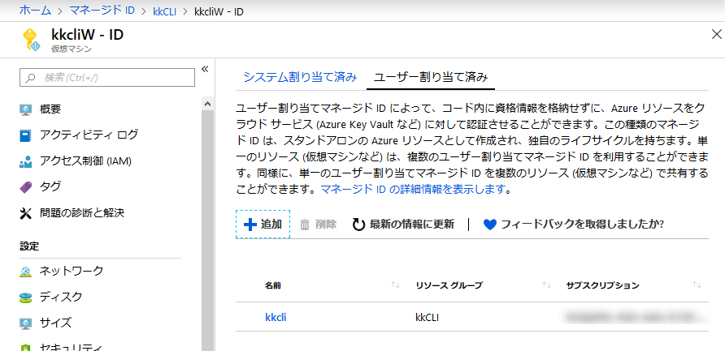
Task: Open サイズ settings item
Action: 56,323
